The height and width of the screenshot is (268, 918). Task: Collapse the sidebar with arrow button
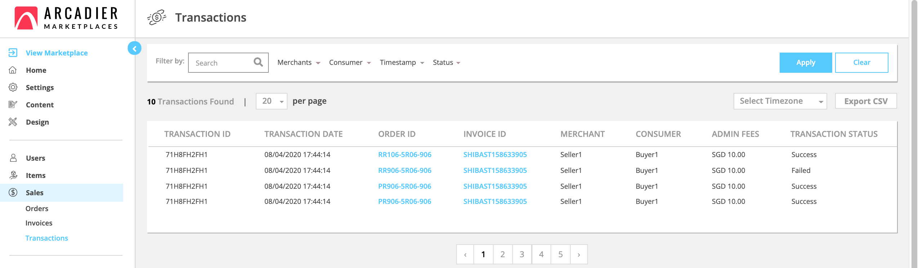click(x=134, y=48)
